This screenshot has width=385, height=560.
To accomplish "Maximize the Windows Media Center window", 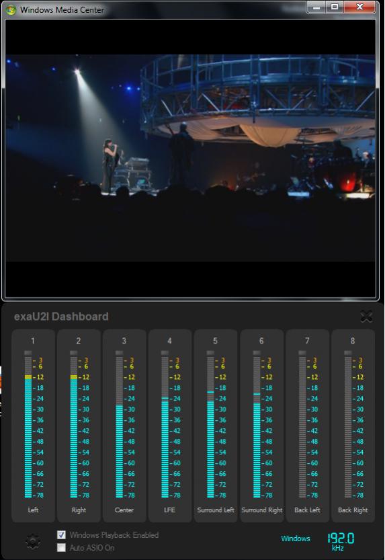I will click(335, 7).
